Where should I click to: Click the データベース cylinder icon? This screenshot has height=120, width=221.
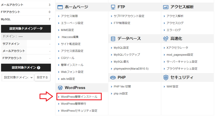113,39
